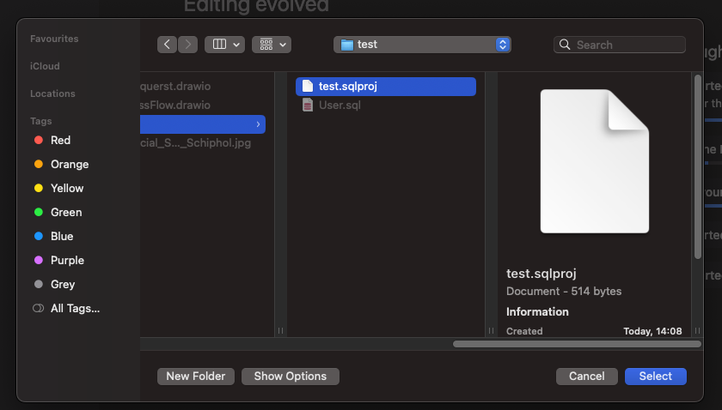Screen dimensions: 722x410
Task: Select the Yellow tag
Action: coord(66,188)
